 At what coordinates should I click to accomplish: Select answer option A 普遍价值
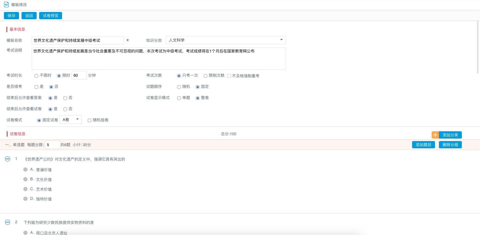tap(25, 169)
